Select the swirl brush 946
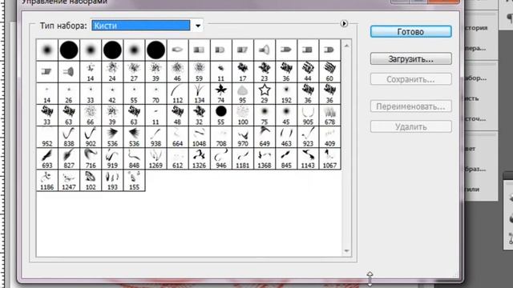 point(221,158)
